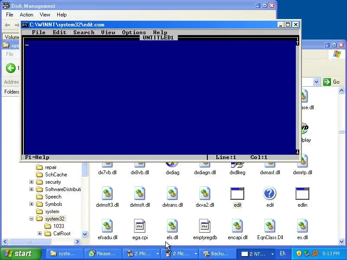Open the File menu in edit.com
This screenshot has width=347, height=260.
39,32
